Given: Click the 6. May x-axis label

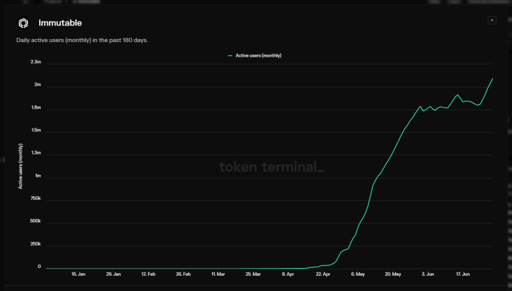Looking at the screenshot, I should point(358,274).
